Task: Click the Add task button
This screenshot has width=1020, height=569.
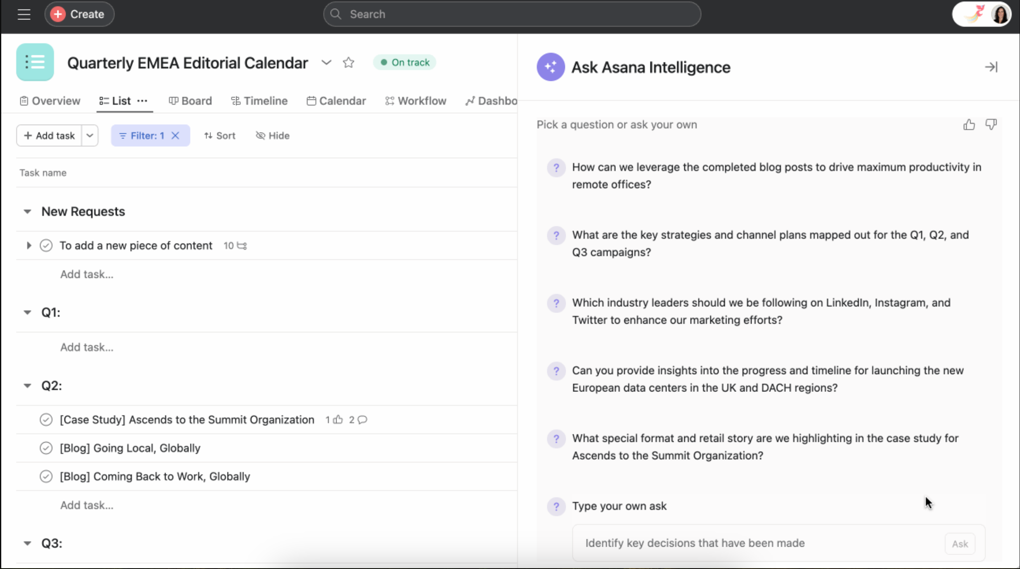Action: (49, 135)
